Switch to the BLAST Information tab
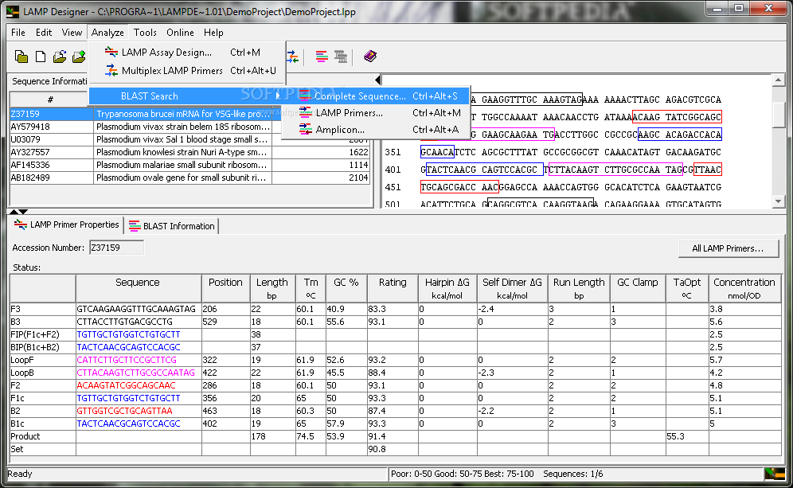This screenshot has width=793, height=488. [172, 226]
